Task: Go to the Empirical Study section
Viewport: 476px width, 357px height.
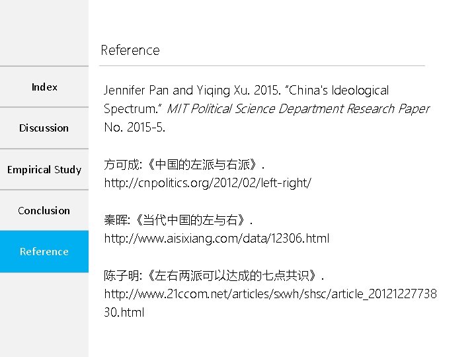Action: pyautogui.click(x=44, y=170)
